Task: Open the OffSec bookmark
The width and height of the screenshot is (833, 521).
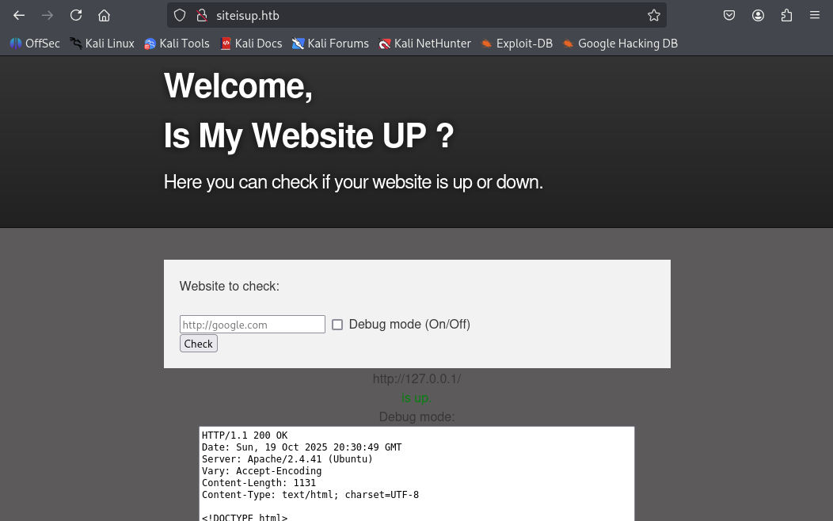Action: point(35,44)
